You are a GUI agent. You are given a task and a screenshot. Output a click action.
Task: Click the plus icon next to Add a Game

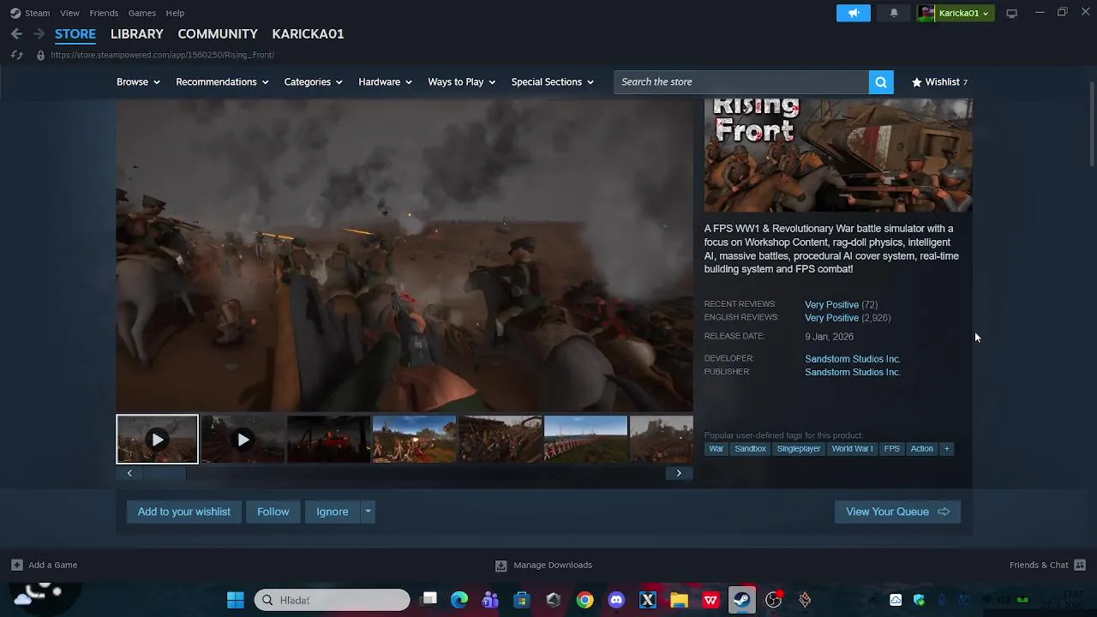click(16, 565)
